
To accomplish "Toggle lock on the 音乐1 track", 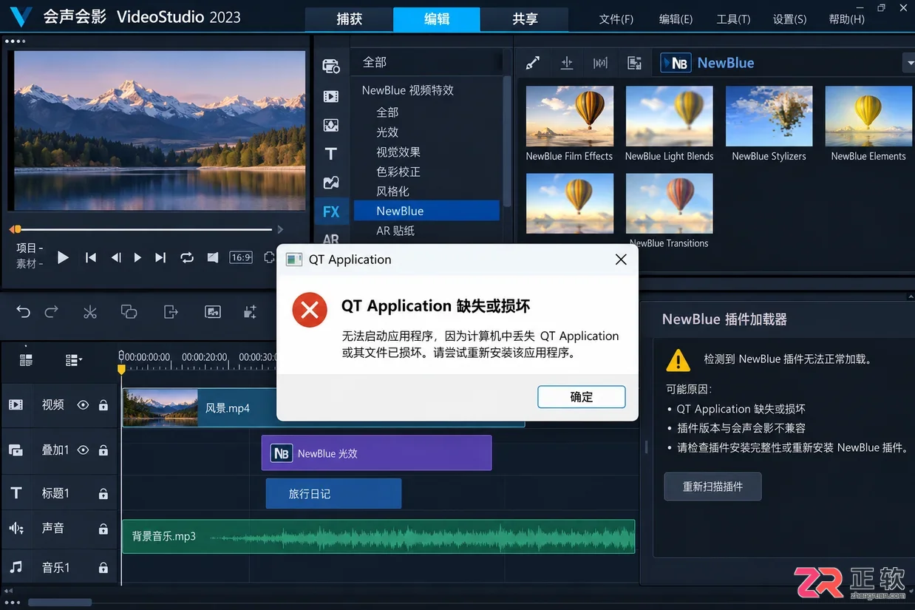I will 103,568.
